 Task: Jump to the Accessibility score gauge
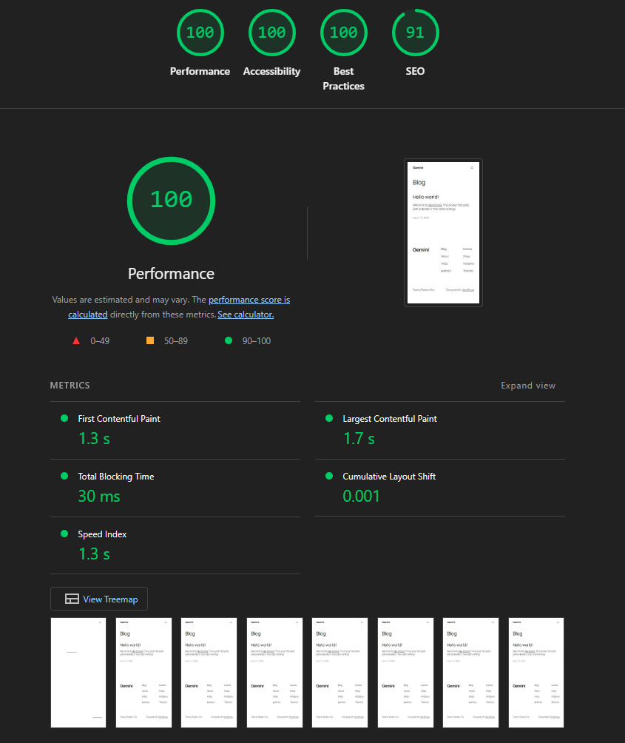coord(271,33)
